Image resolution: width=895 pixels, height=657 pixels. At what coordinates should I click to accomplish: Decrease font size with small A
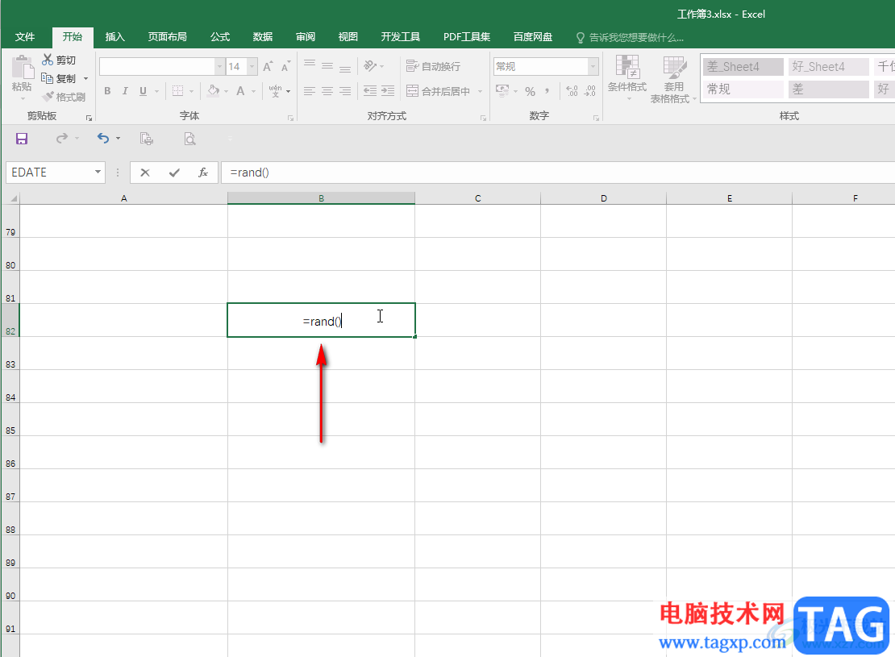[285, 67]
